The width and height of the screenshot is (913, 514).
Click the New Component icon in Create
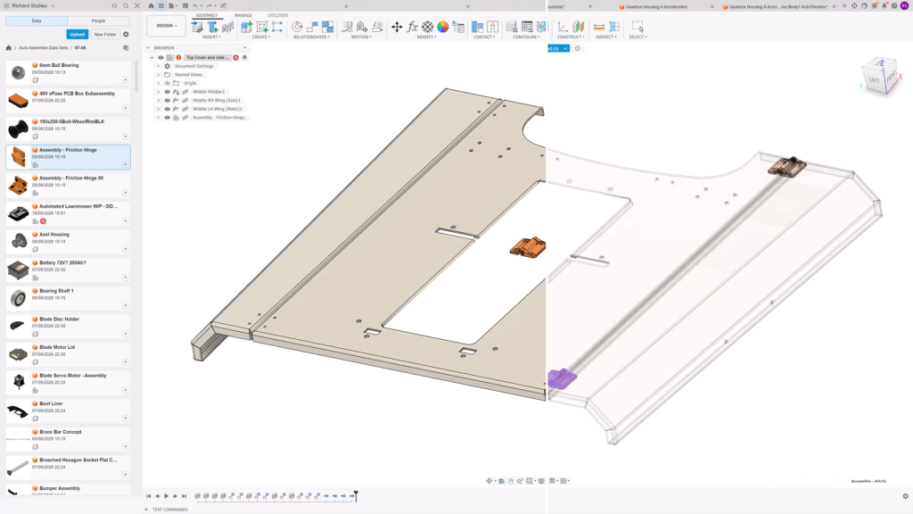[247, 27]
